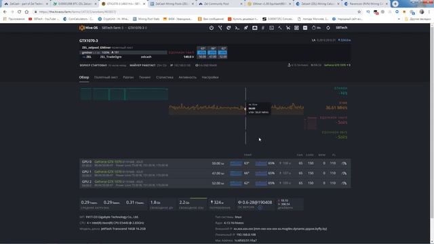Click the 47.00 hashrate value for GPU 1

[218, 174]
